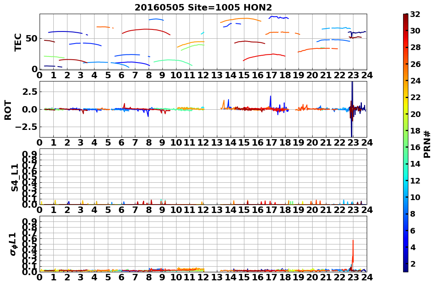Image resolution: width=435 pixels, height=286 pixels.
Task: Click the colorbar tick label 4
Action: point(413,247)
